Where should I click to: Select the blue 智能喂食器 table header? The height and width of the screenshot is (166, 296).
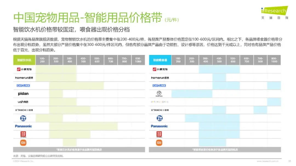pyautogui.click(x=160, y=60)
